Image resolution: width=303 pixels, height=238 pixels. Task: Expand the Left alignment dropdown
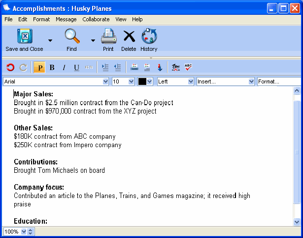point(190,81)
